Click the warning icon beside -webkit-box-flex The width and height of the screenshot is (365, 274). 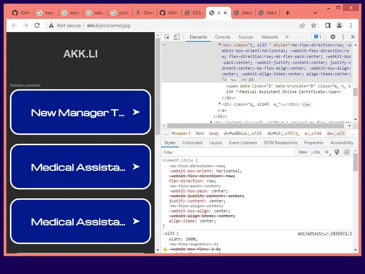point(165,249)
